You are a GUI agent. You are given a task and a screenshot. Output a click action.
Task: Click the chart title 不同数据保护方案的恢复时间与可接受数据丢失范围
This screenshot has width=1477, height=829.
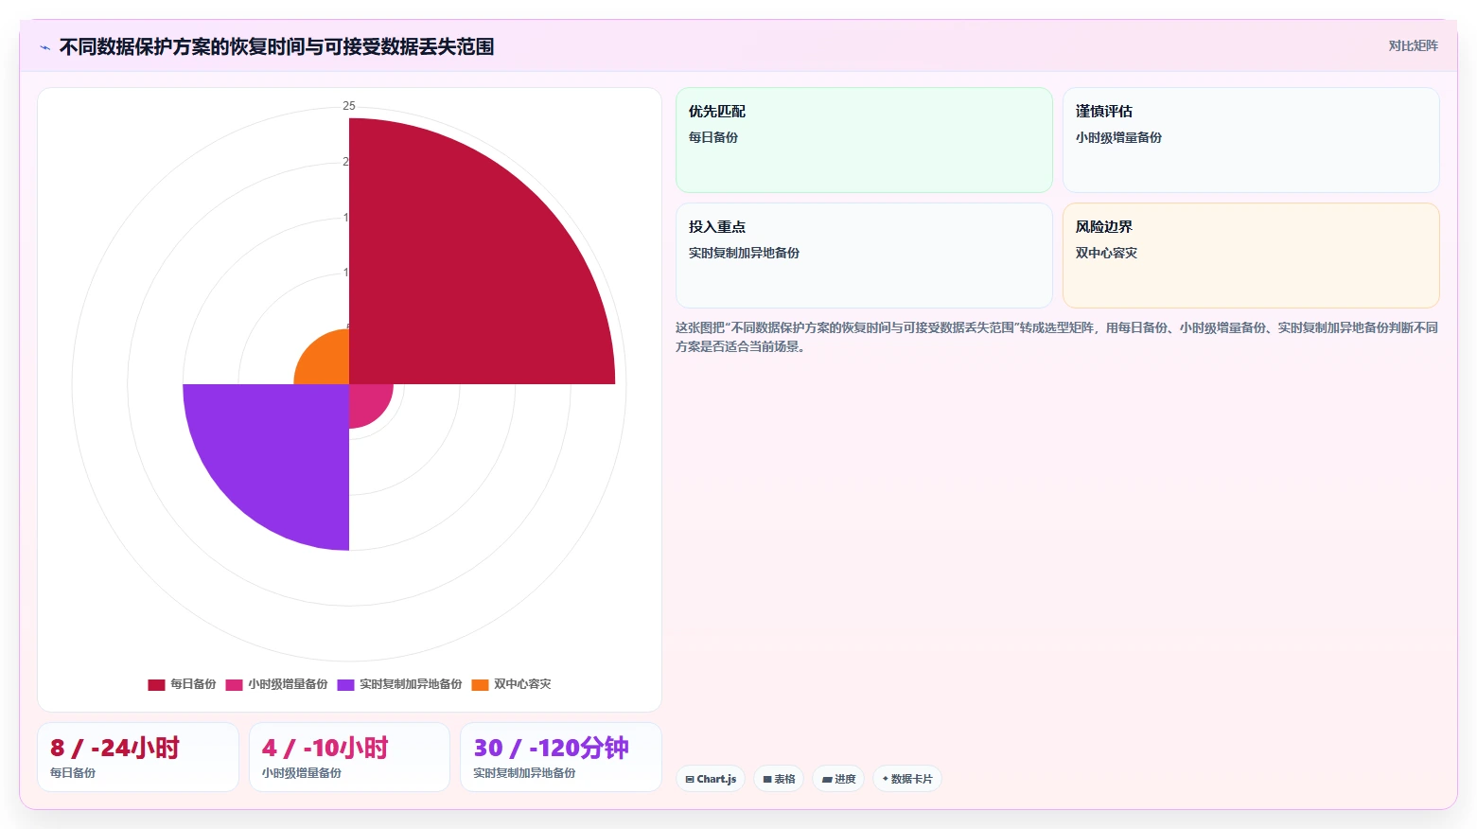click(276, 46)
